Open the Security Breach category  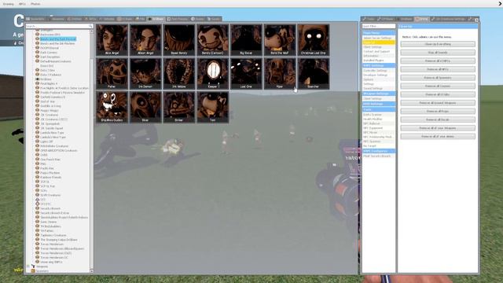click(50, 208)
